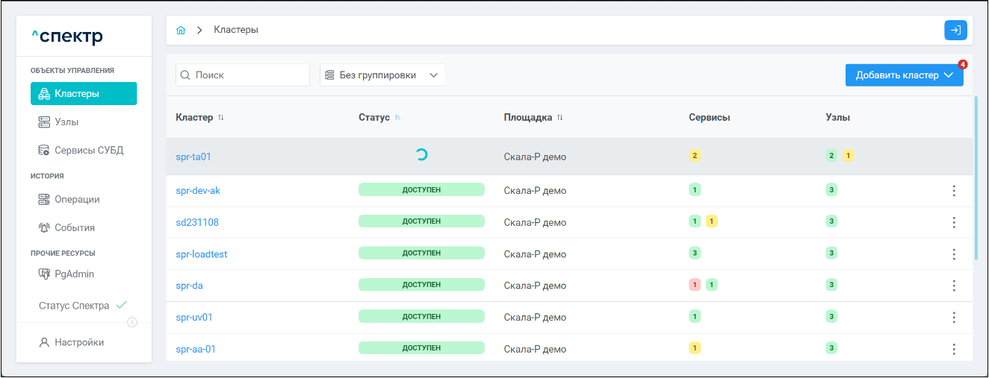Expand the Без группировки grouping dropdown
The height and width of the screenshot is (378, 989).
click(x=382, y=75)
